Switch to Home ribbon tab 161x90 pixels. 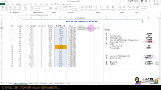coord(8,4)
